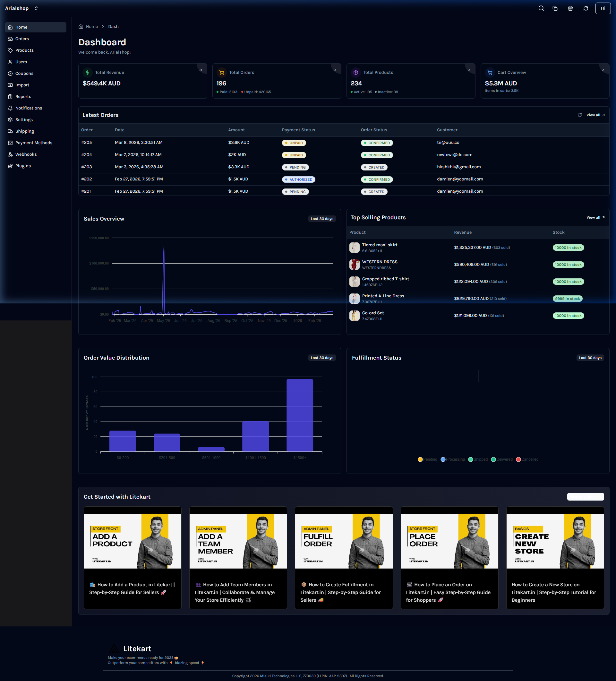Open Total Revenue card arrow icon
616x681 pixels.
coord(201,70)
